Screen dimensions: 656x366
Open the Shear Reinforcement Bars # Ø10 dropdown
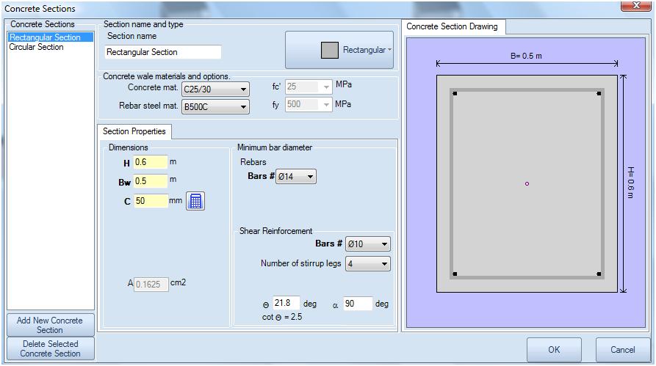[368, 244]
